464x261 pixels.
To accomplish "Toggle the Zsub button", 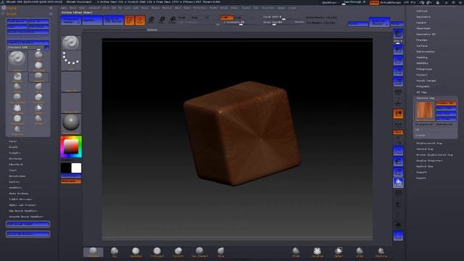I will click(x=239, y=17).
